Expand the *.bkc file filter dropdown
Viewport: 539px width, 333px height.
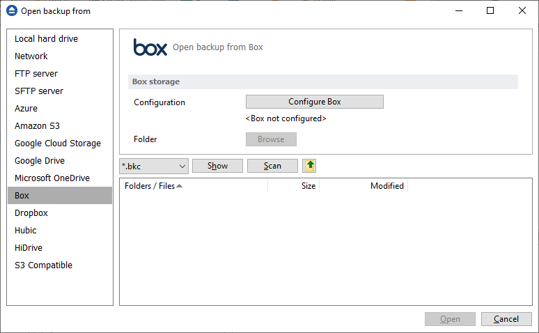tap(154, 166)
